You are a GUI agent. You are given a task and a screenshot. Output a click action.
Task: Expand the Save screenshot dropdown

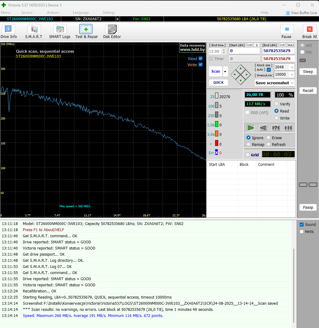pos(292,83)
